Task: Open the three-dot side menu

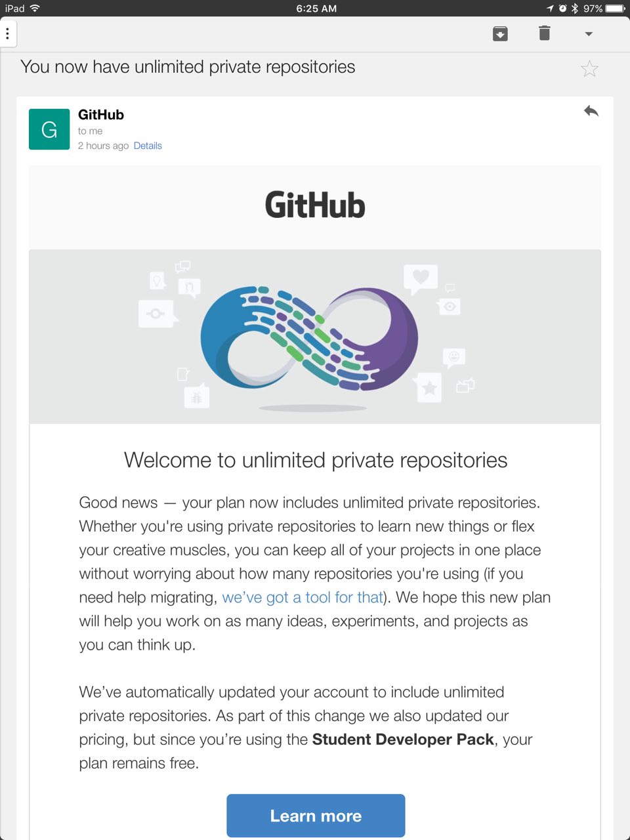Action: click(x=7, y=33)
